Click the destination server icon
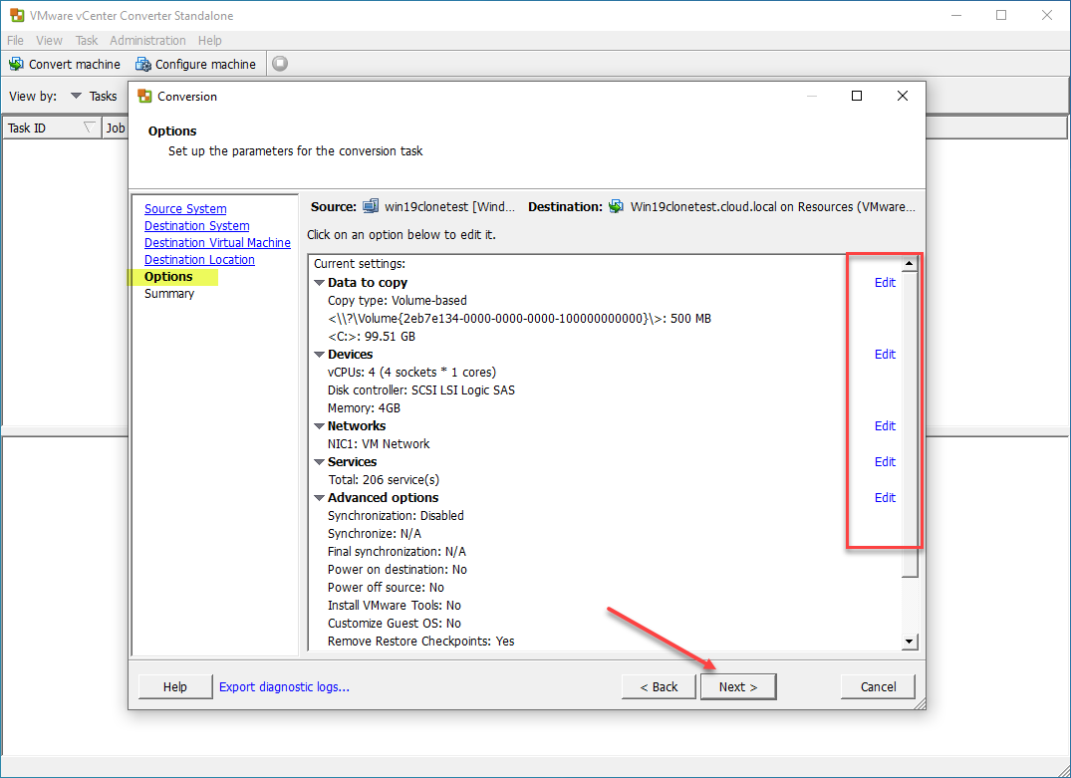The width and height of the screenshot is (1071, 778). coord(616,206)
